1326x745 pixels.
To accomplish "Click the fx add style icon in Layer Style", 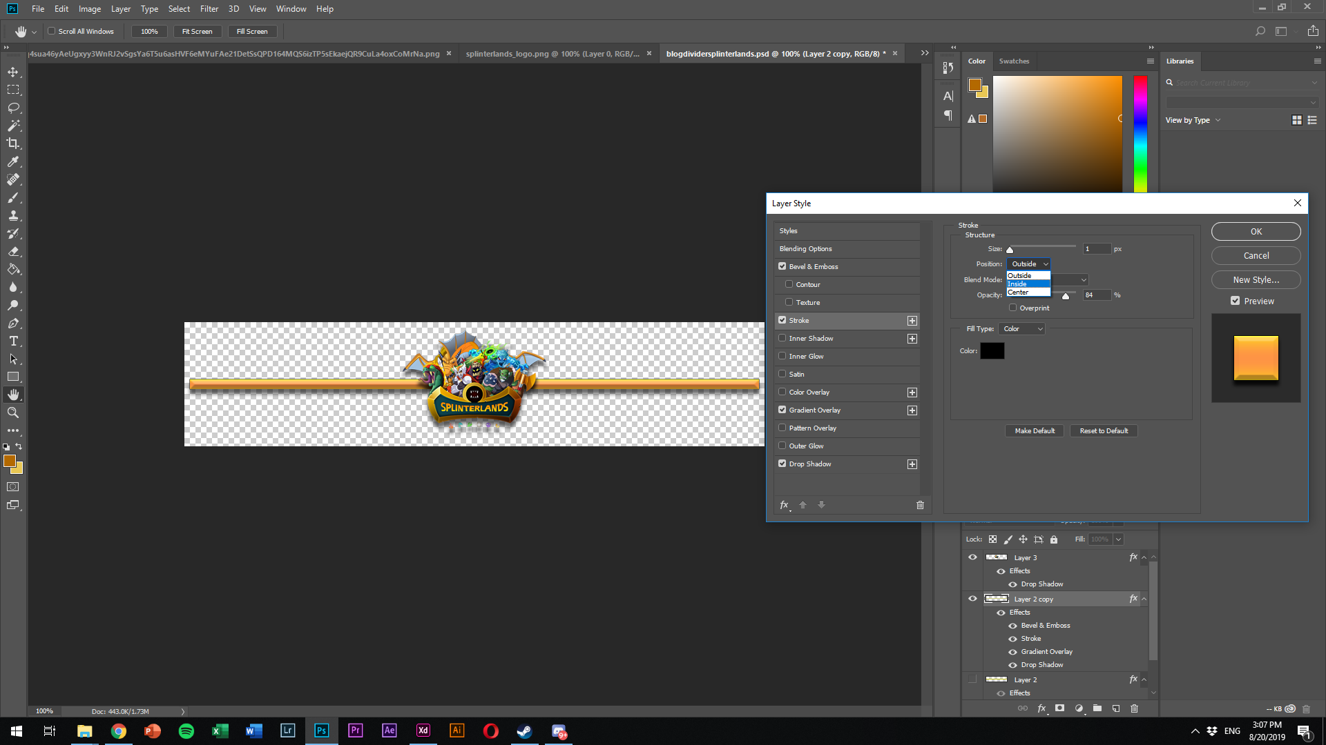I will click(785, 505).
